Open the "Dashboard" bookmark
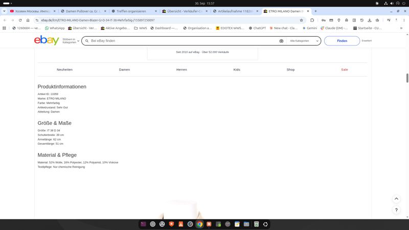409x230 pixels. point(164,28)
